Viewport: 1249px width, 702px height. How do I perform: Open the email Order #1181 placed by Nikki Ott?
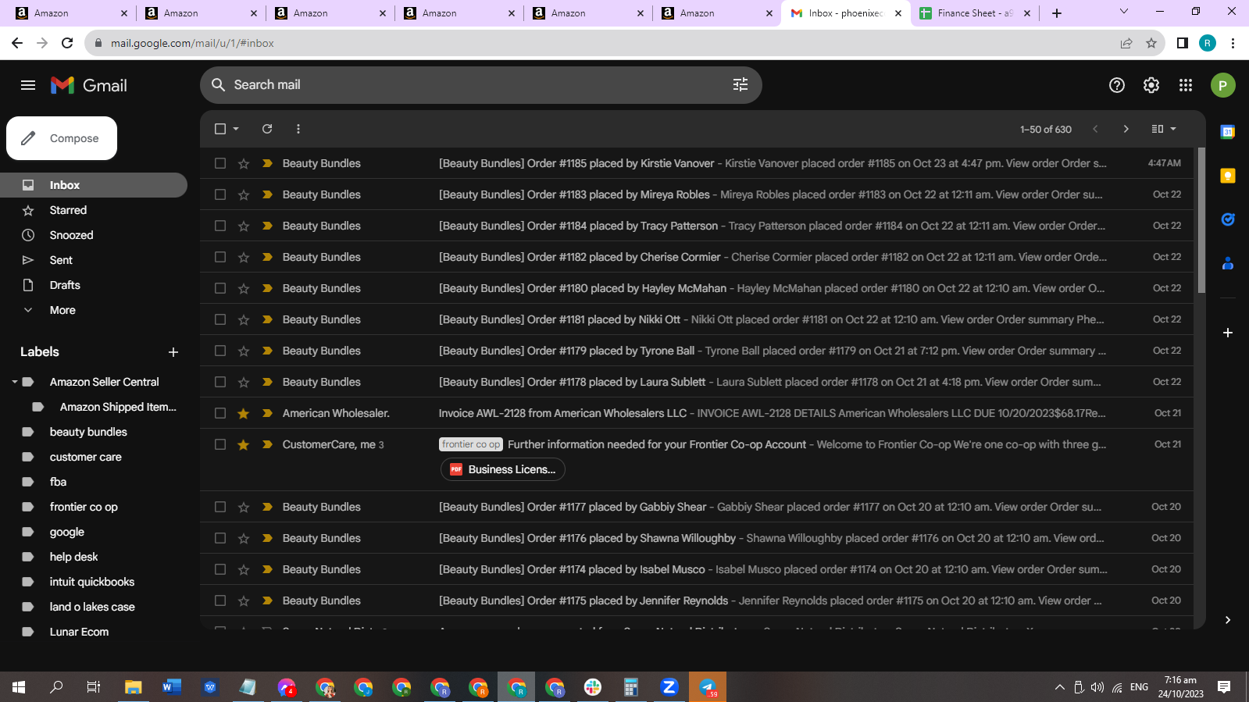pyautogui.click(x=697, y=319)
